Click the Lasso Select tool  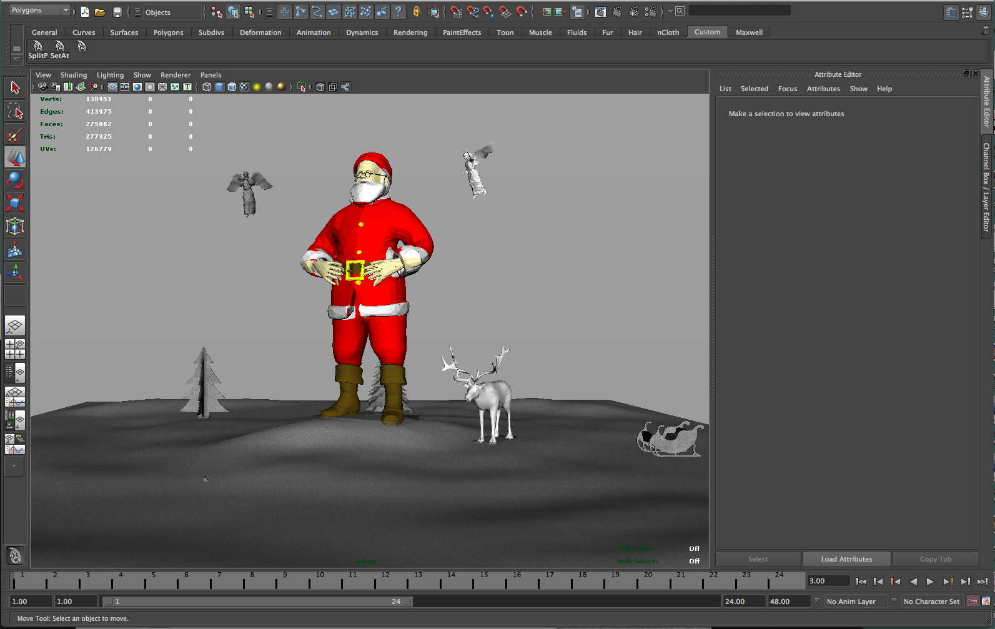[x=15, y=112]
